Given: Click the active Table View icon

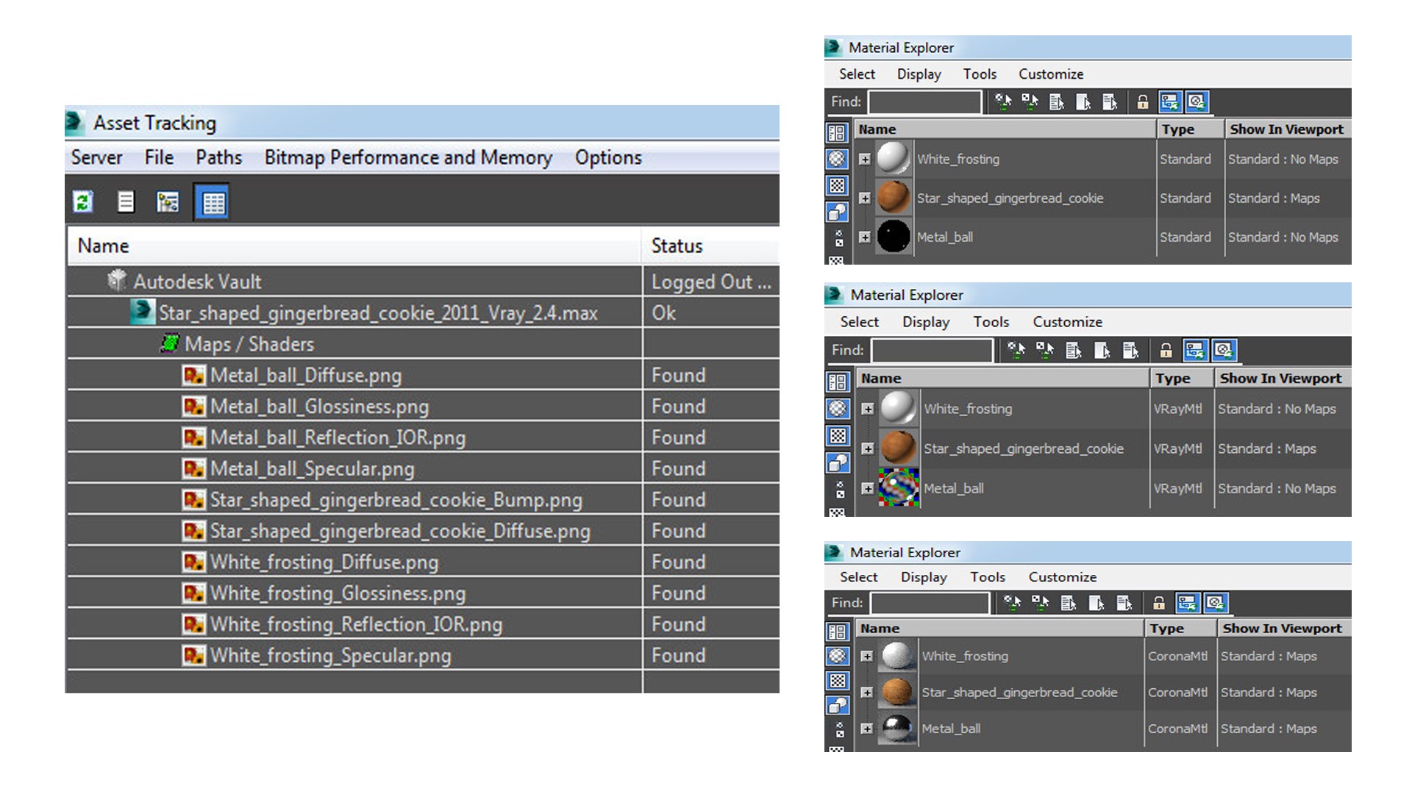Looking at the screenshot, I should 213,202.
